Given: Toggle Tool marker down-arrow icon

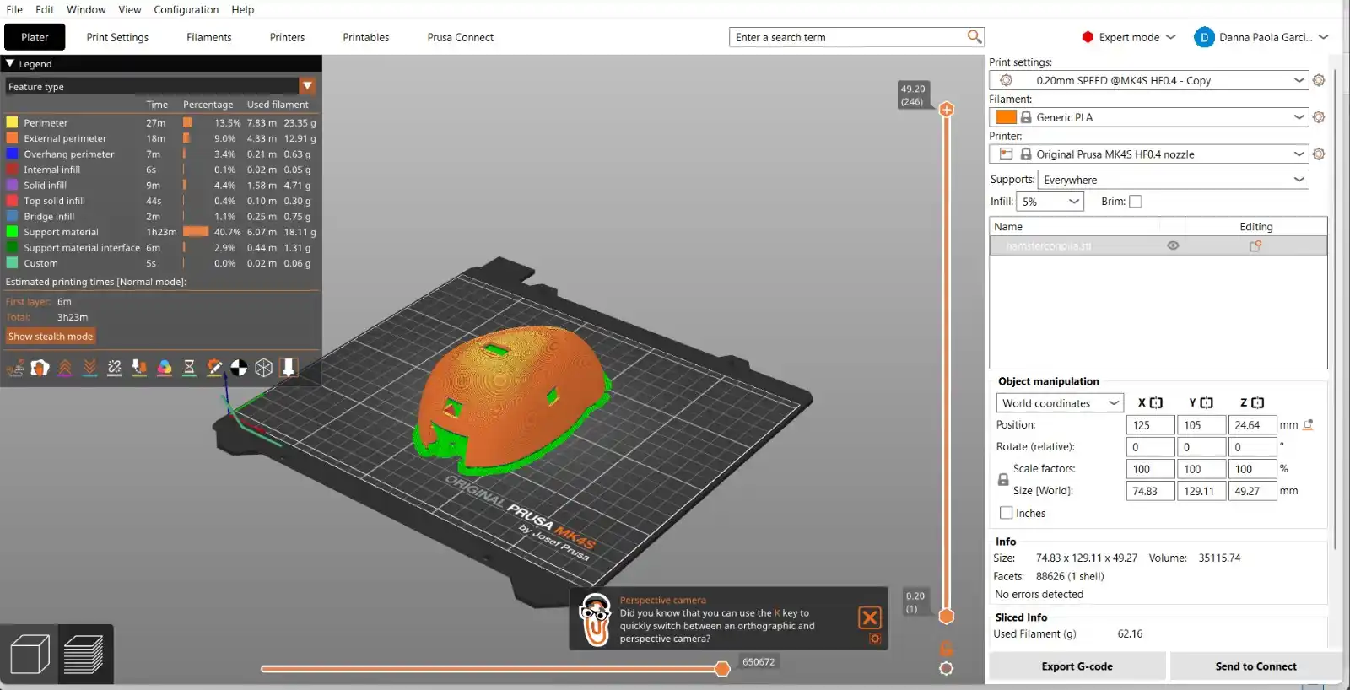Looking at the screenshot, I should pos(289,368).
